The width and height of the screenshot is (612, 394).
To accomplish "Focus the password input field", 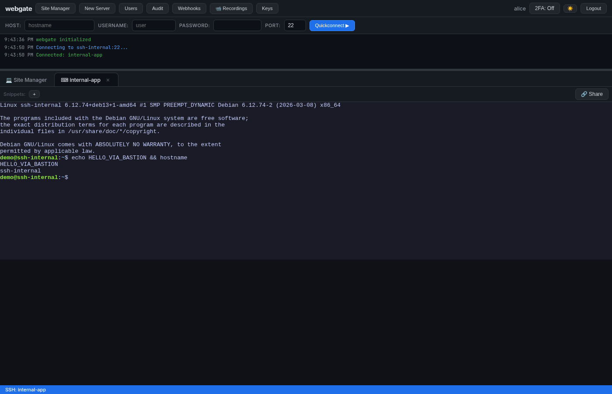I will click(x=237, y=25).
